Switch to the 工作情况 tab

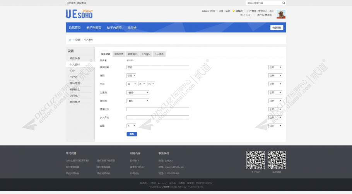pyautogui.click(x=146, y=54)
